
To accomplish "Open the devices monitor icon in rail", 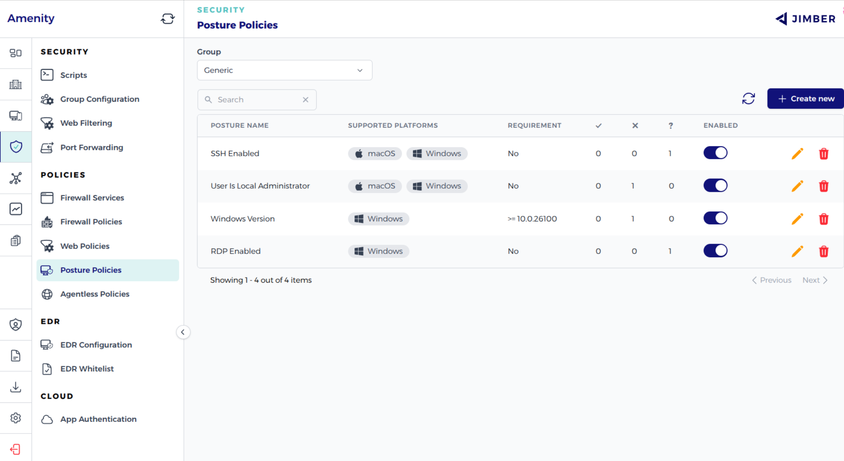I will [16, 116].
